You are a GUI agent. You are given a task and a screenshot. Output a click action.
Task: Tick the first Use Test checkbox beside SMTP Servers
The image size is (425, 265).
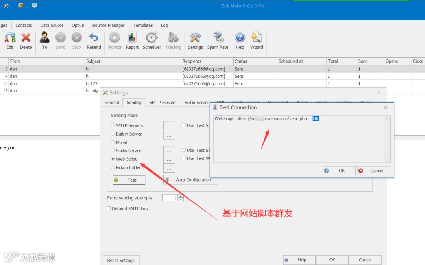click(x=184, y=125)
